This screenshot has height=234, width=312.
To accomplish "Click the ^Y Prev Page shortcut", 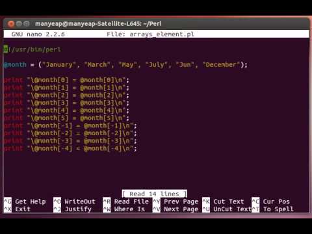I will coord(175,201).
